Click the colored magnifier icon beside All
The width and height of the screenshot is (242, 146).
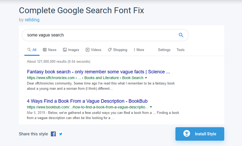pyautogui.click(x=29, y=50)
